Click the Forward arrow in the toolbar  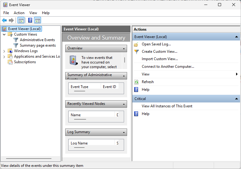pos(11,21)
